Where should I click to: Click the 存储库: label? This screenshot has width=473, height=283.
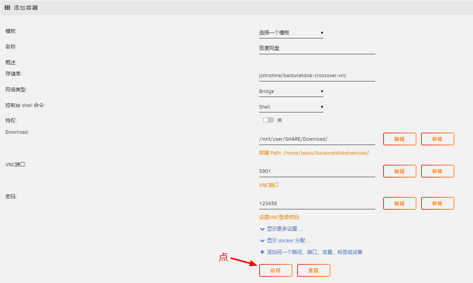click(x=14, y=74)
